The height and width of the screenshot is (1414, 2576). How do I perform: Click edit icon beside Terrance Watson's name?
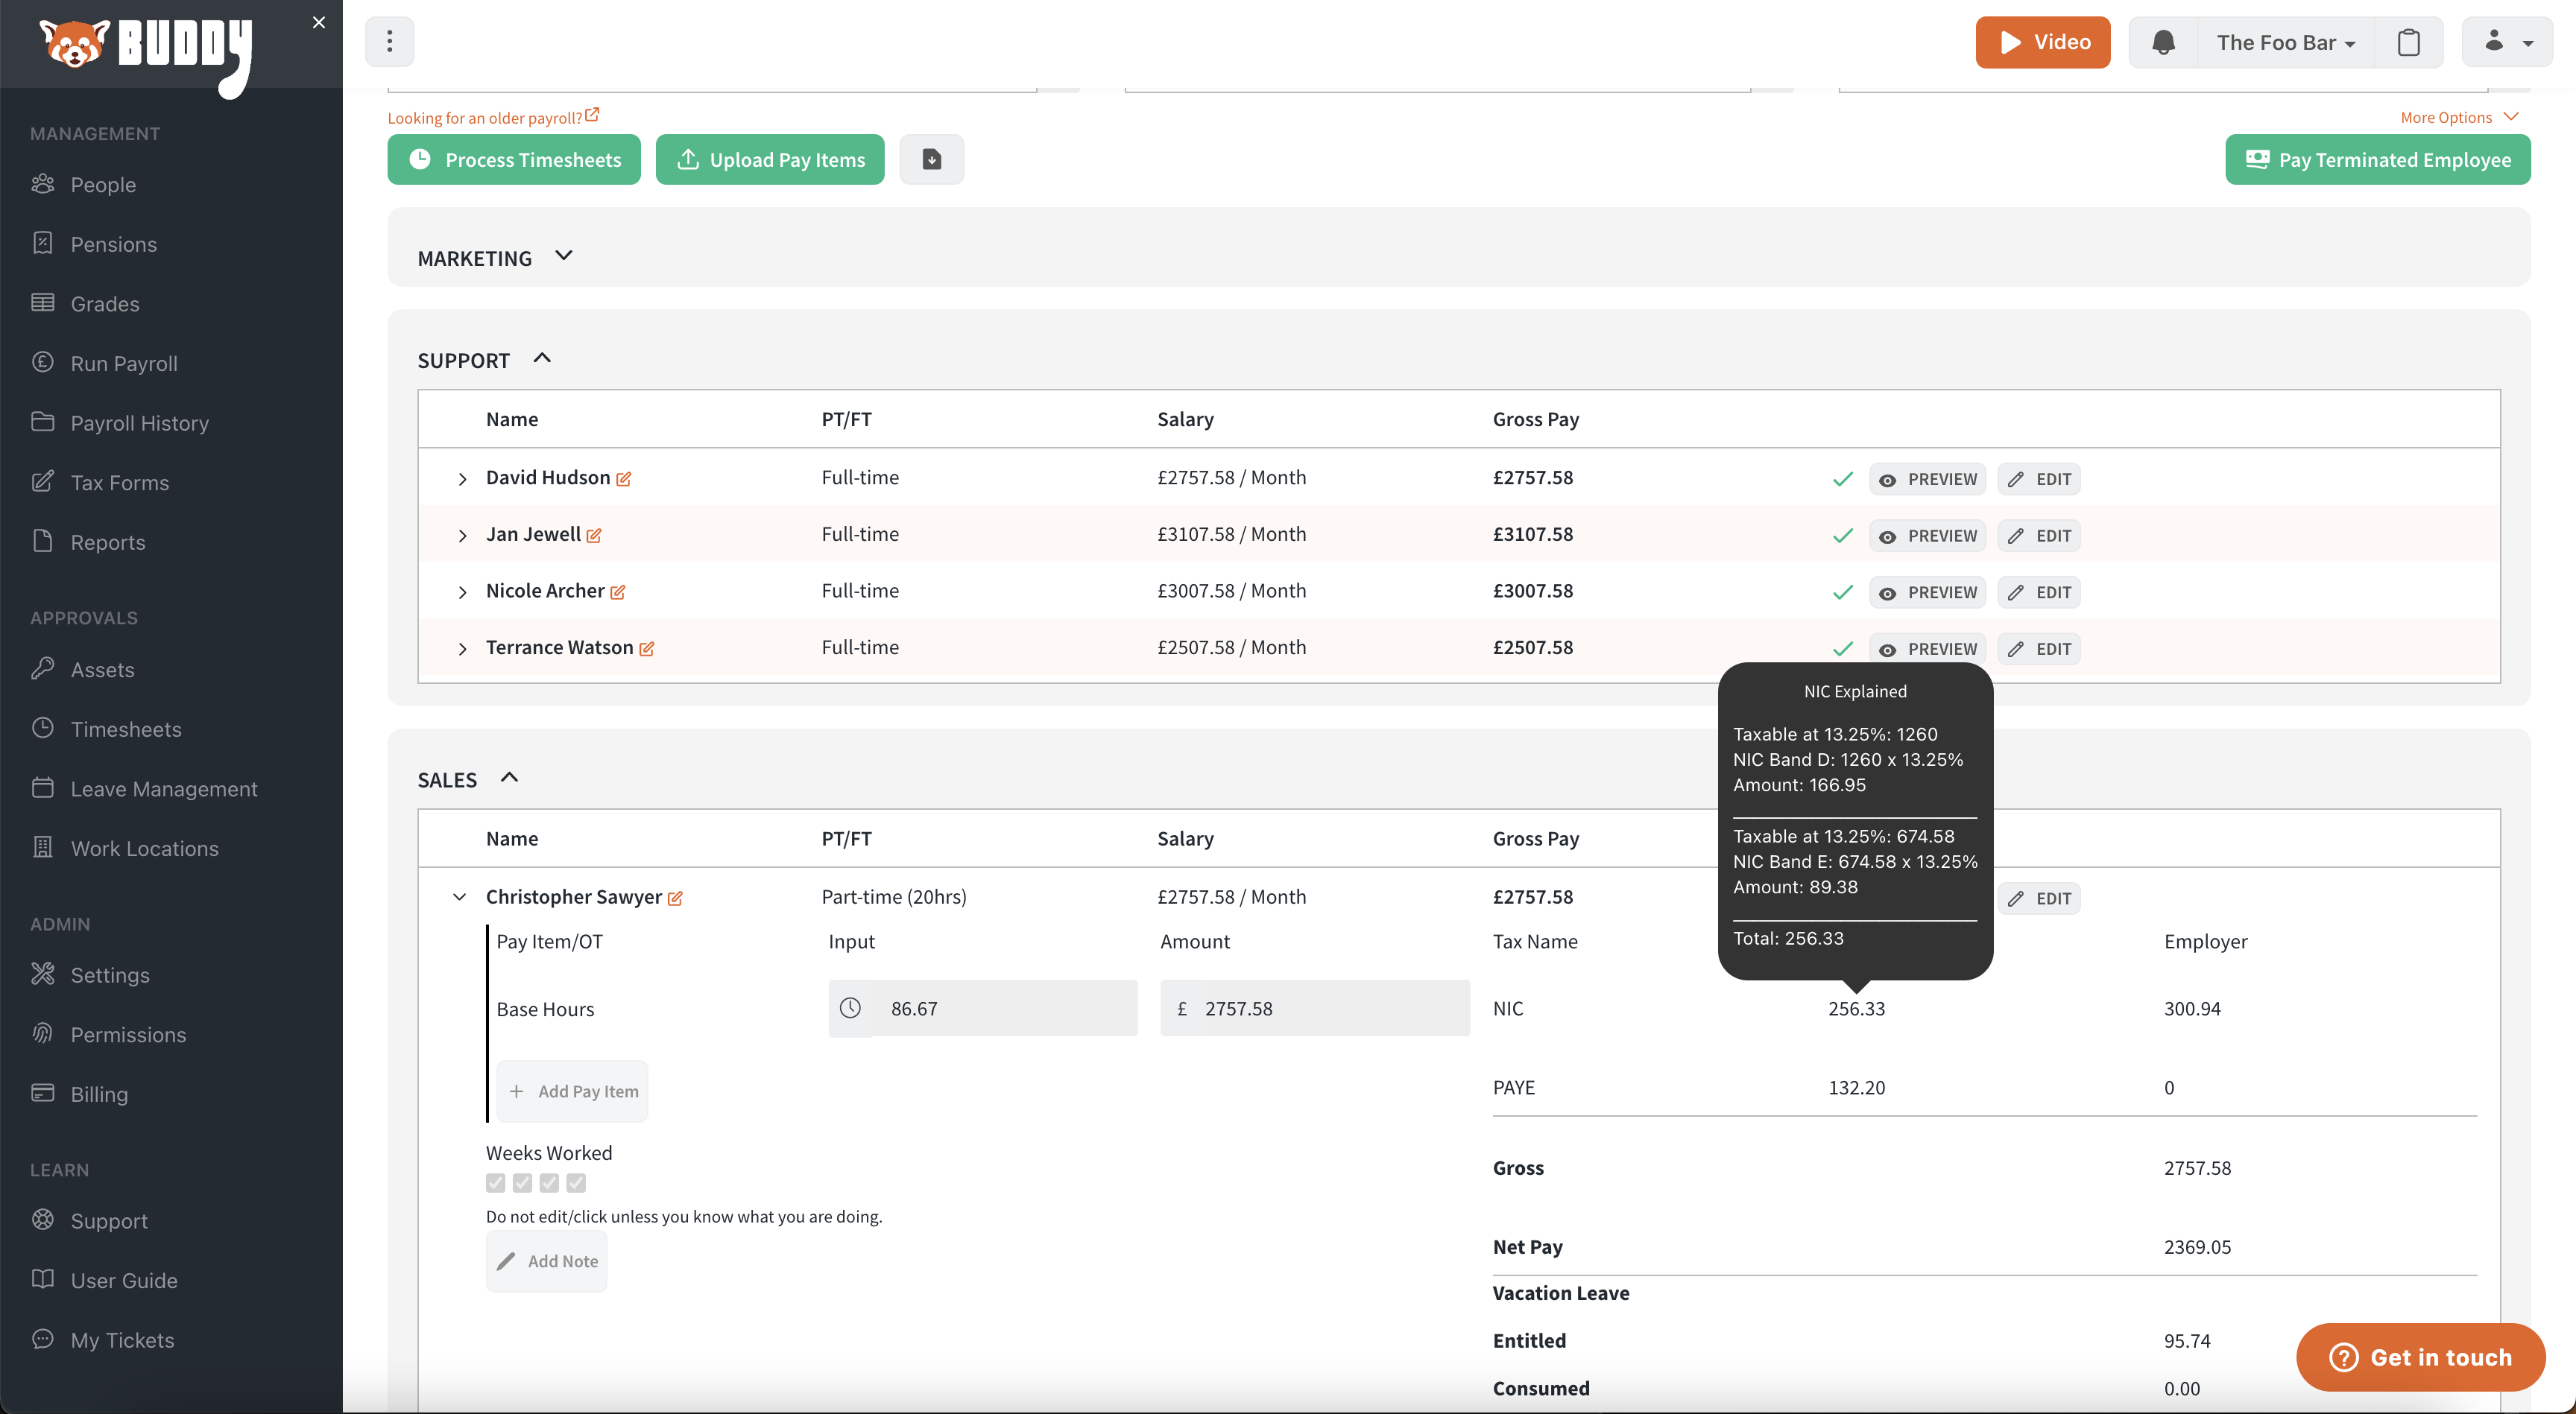(647, 650)
